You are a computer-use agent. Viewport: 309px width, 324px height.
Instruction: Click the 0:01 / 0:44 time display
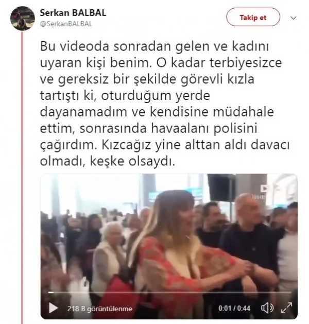(234, 309)
